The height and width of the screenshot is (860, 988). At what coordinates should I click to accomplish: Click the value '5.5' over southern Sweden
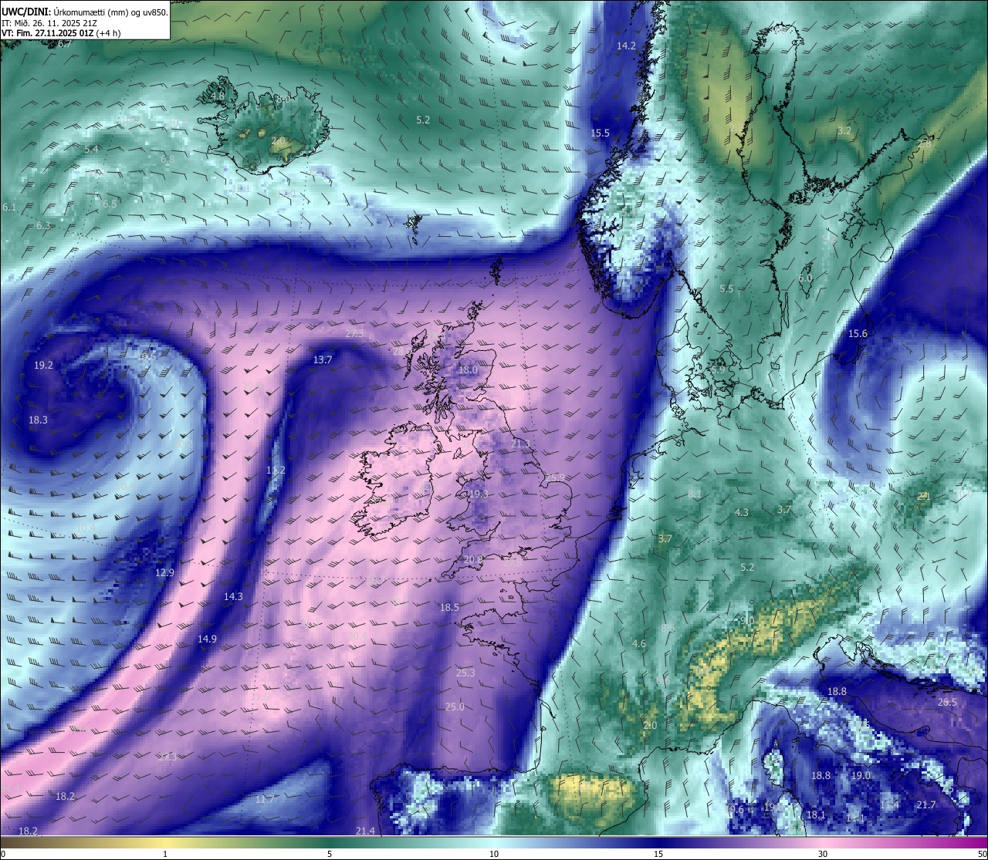pos(726,288)
